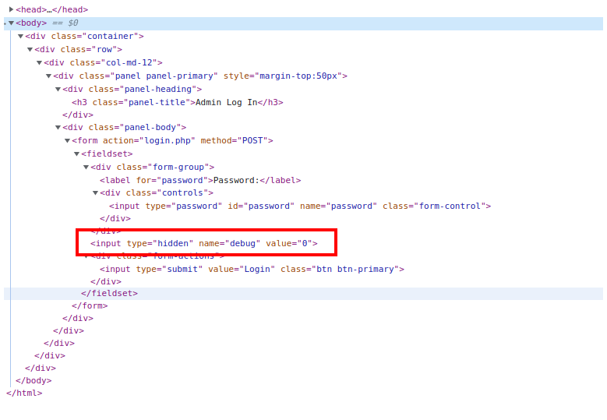Collapse the div with class container

(20, 36)
